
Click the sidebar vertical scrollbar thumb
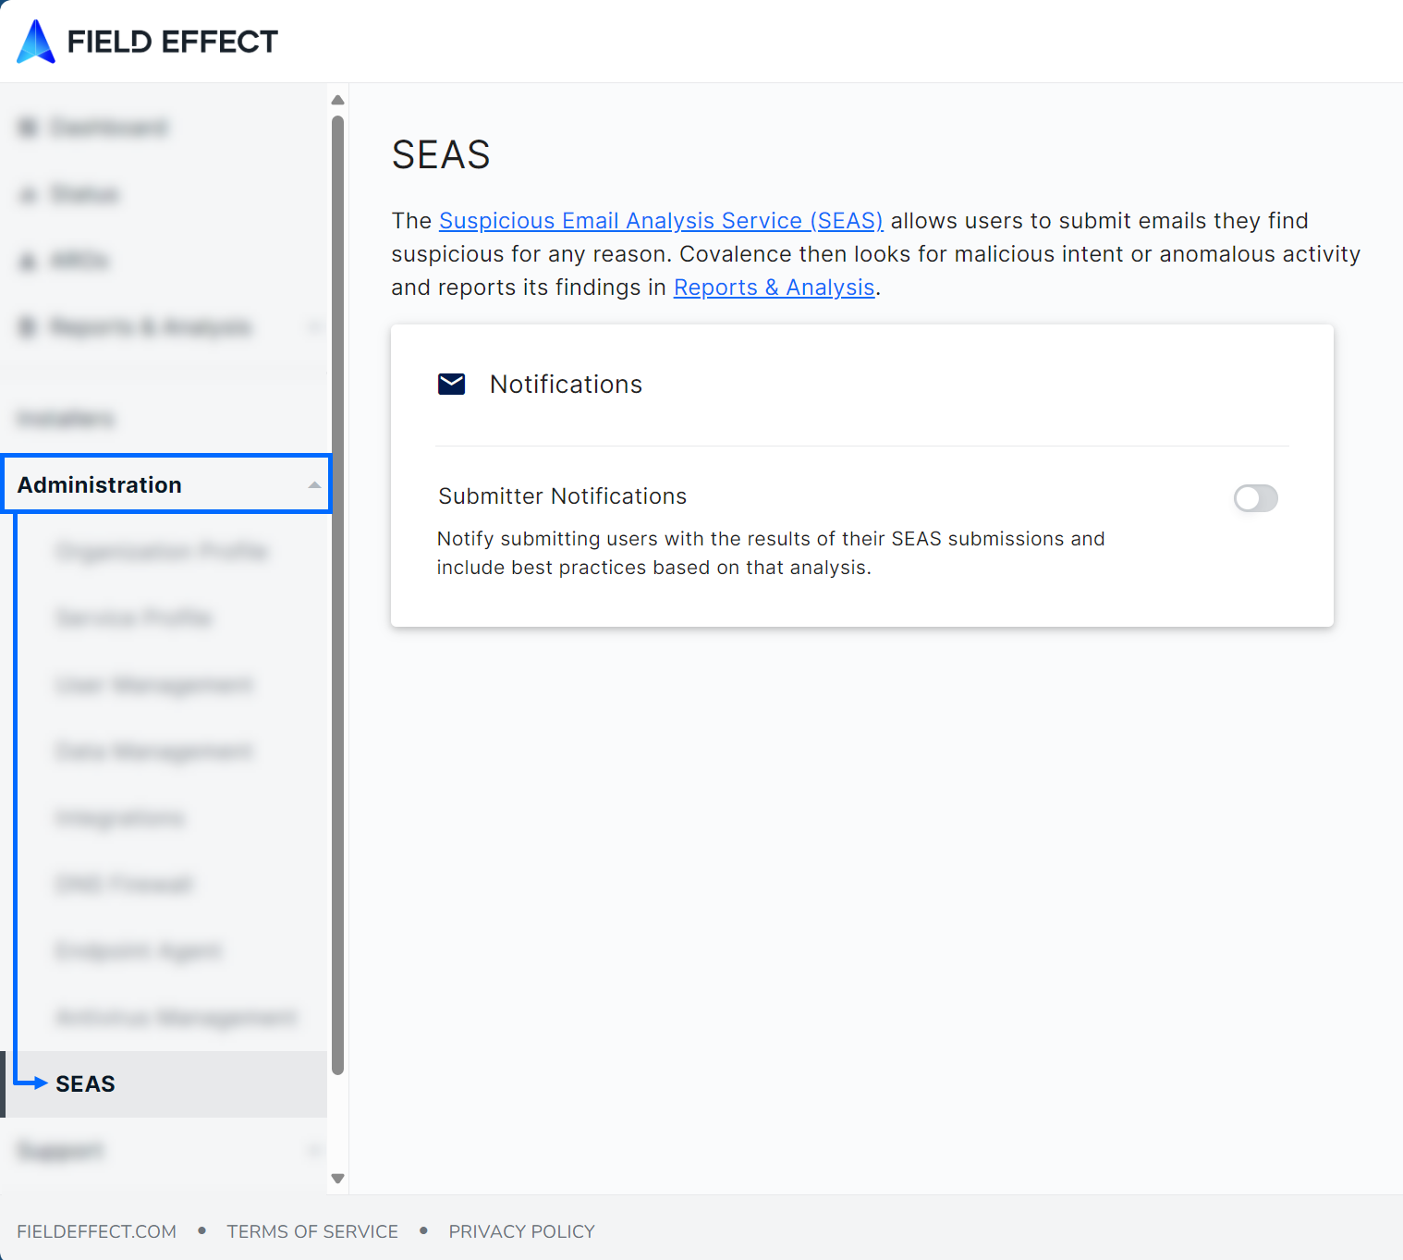coord(337,594)
